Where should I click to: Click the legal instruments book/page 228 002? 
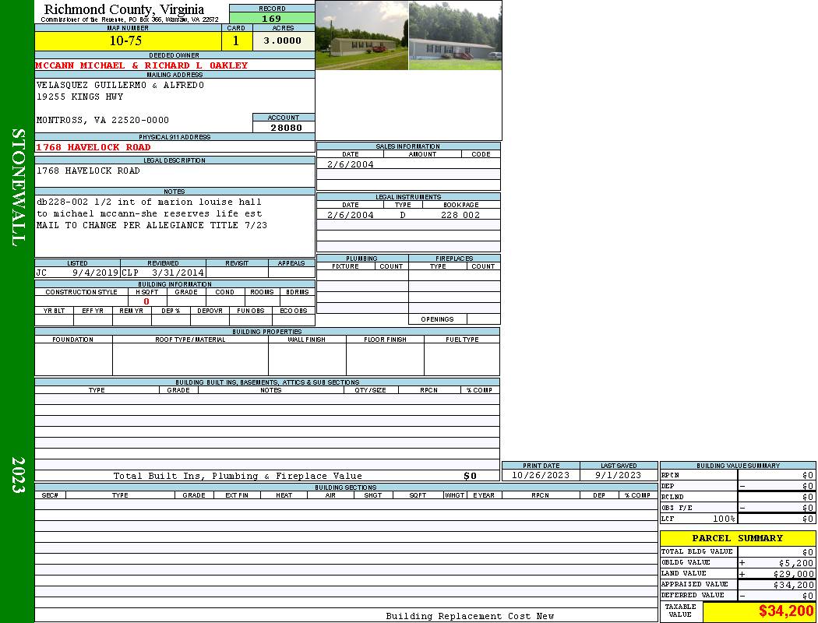[460, 215]
